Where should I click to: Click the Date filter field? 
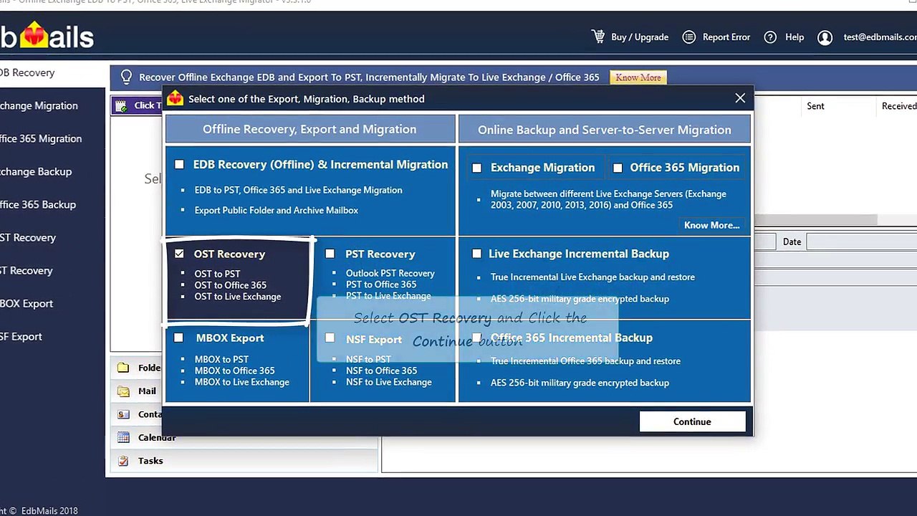[862, 242]
